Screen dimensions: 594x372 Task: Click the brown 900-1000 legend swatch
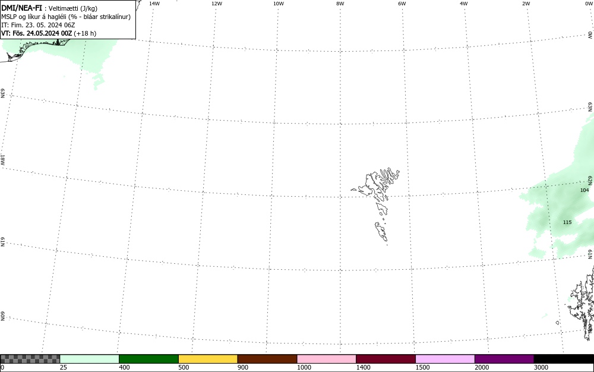267,359
